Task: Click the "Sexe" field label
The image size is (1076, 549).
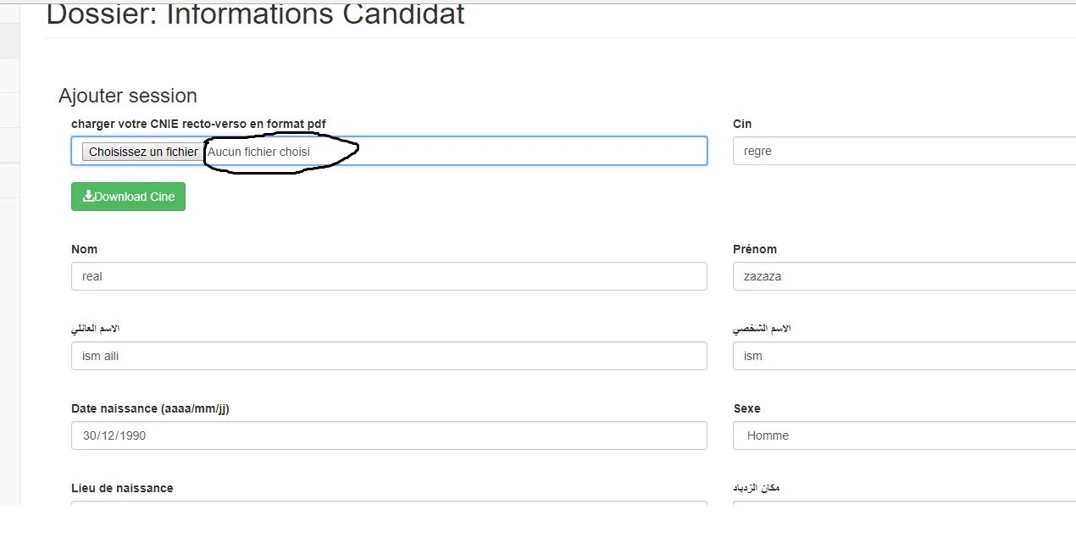Action: coord(746,408)
